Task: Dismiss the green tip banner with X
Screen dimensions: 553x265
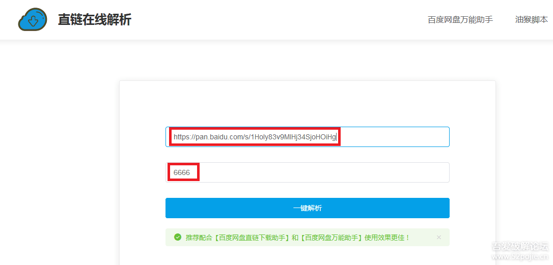Action: (439, 237)
